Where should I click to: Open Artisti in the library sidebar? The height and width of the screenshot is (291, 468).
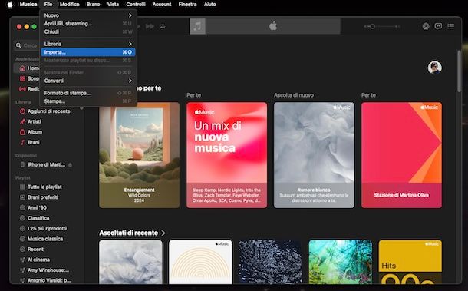[48, 121]
